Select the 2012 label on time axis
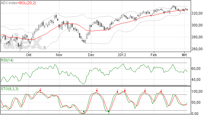Screen dimensions: 205x115 (122, 55)
